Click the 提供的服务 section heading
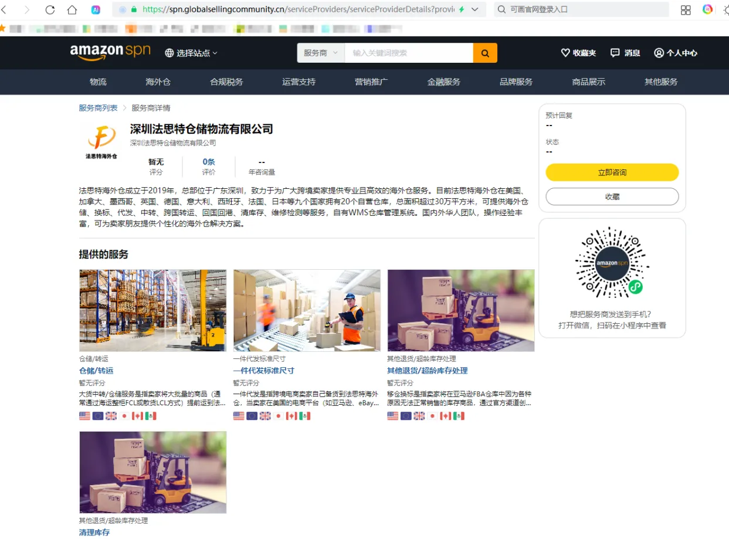729x539 pixels. (x=104, y=255)
